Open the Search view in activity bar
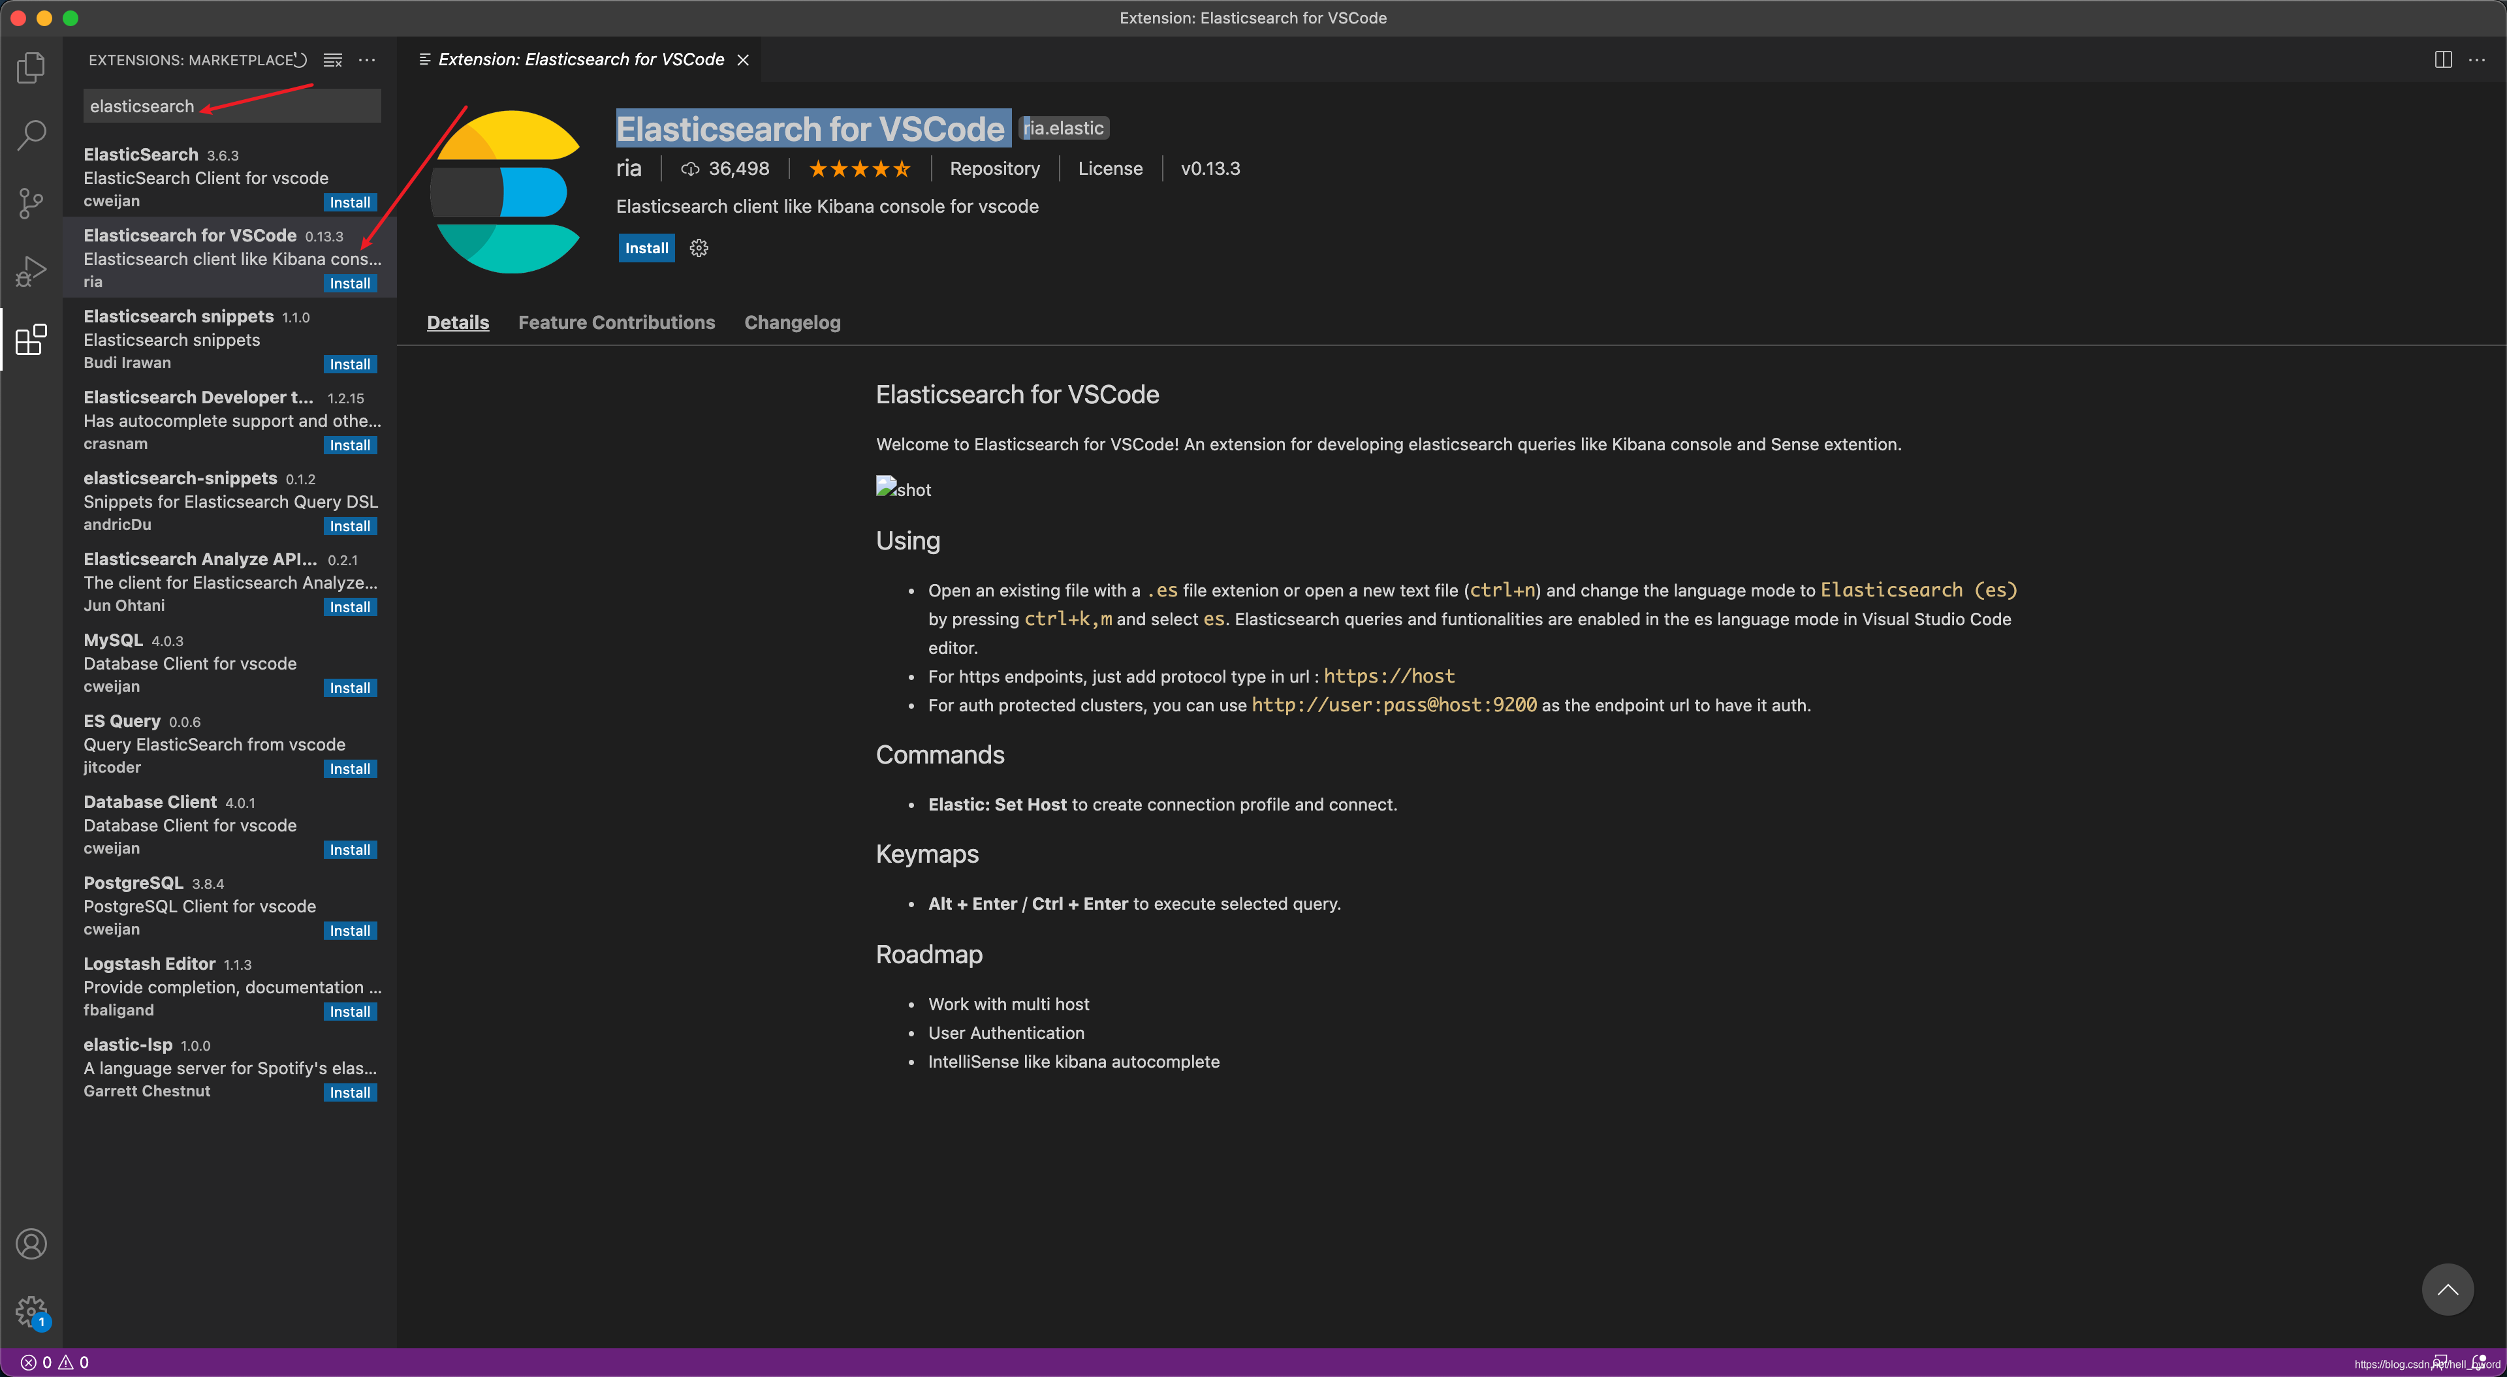 31,135
